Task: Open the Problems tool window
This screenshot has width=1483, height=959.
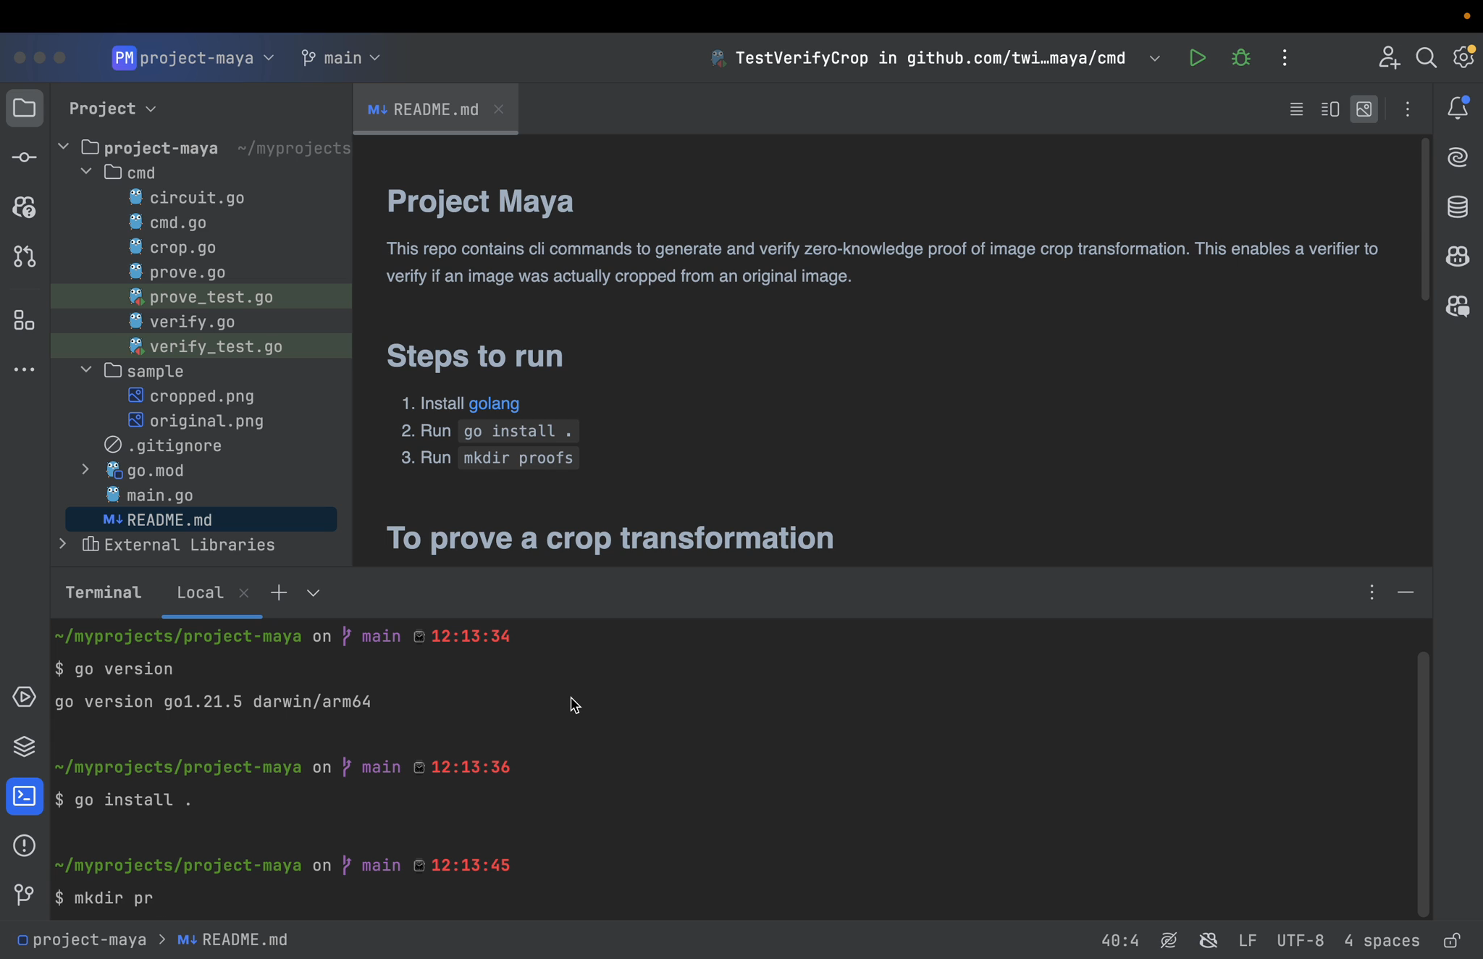Action: (x=25, y=845)
